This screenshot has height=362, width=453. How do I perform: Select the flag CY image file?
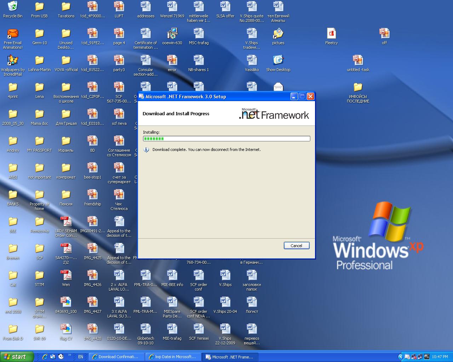coord(66,332)
